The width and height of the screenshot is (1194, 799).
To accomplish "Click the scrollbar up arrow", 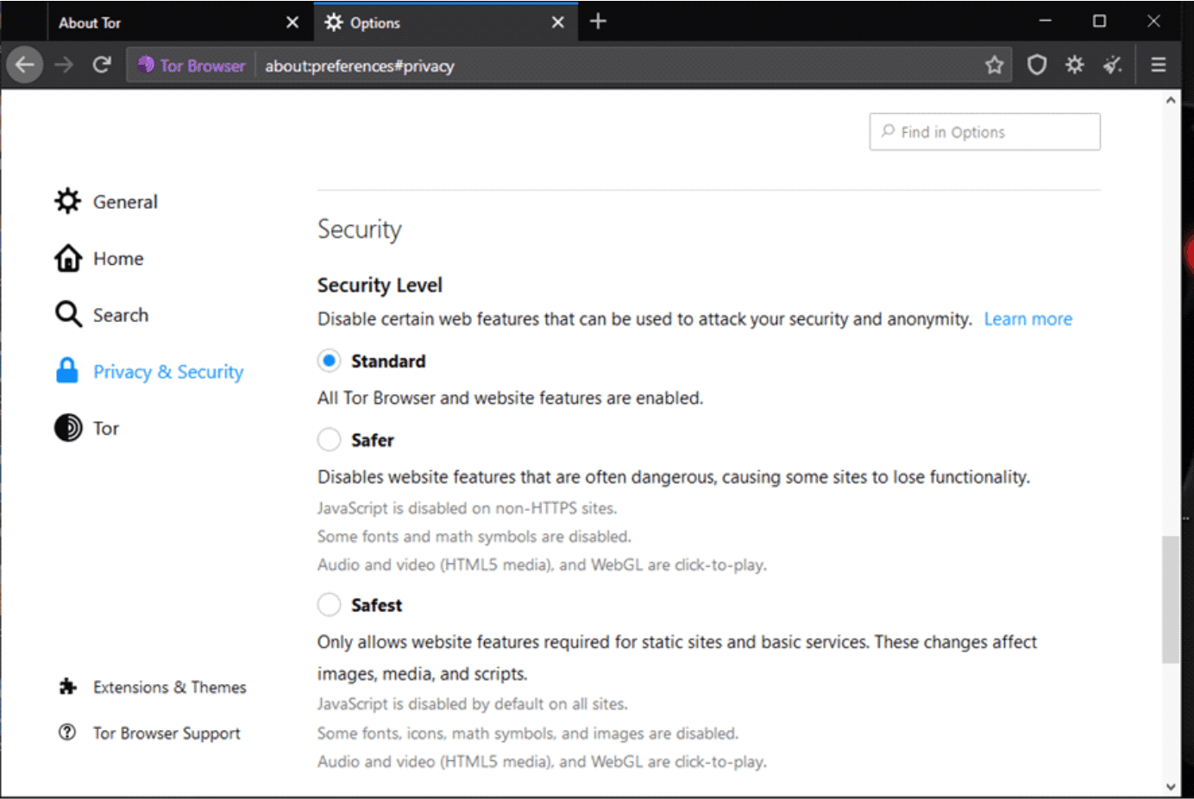I will coord(1171,100).
